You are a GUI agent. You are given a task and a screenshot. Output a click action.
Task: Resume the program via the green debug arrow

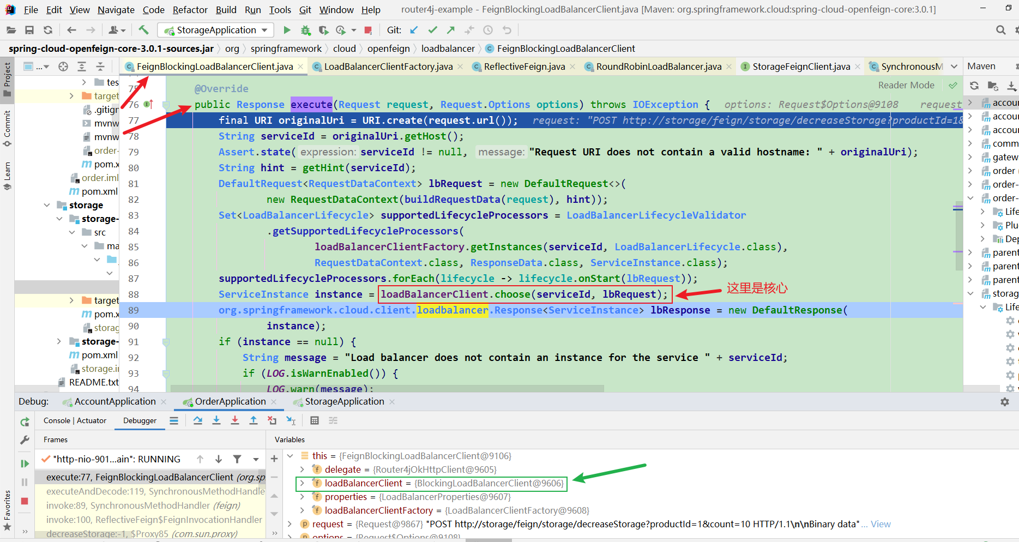24,463
